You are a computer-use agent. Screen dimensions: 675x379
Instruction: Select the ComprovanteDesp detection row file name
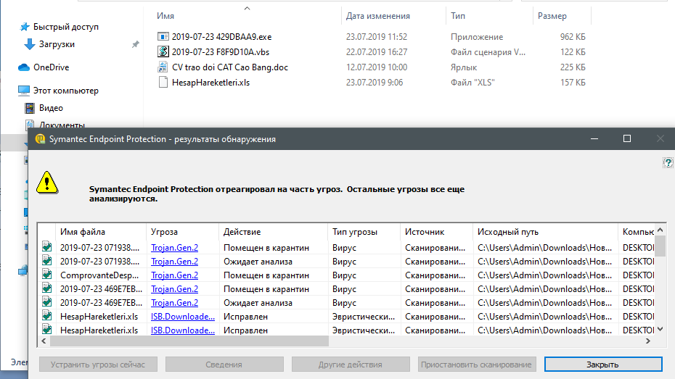[99, 275]
